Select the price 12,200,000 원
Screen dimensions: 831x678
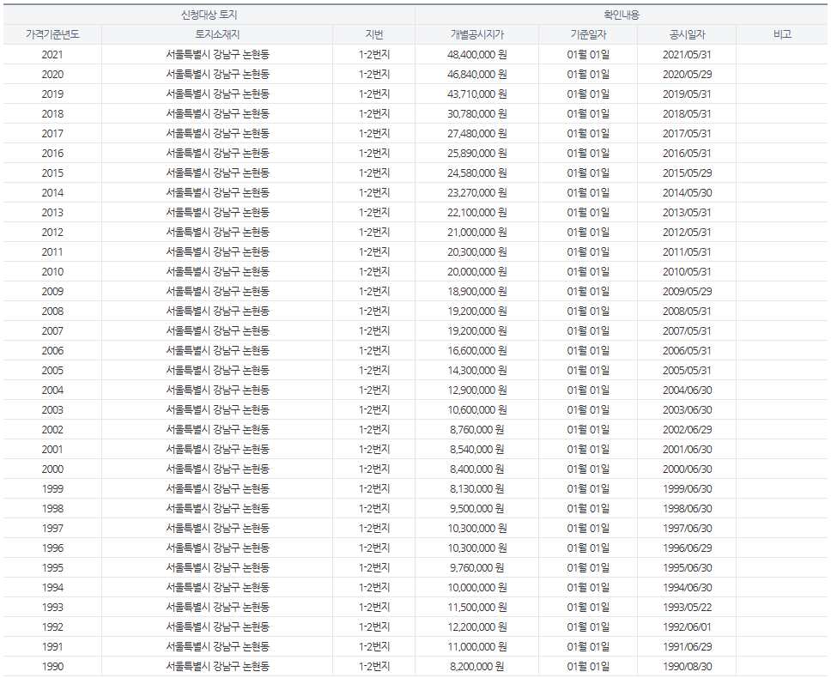(477, 627)
